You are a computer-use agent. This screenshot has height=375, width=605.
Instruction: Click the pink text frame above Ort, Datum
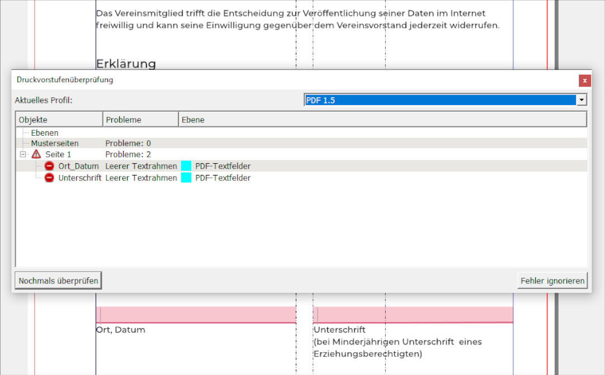tap(196, 314)
